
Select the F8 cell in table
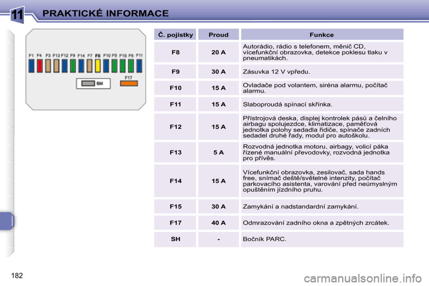coord(175,52)
